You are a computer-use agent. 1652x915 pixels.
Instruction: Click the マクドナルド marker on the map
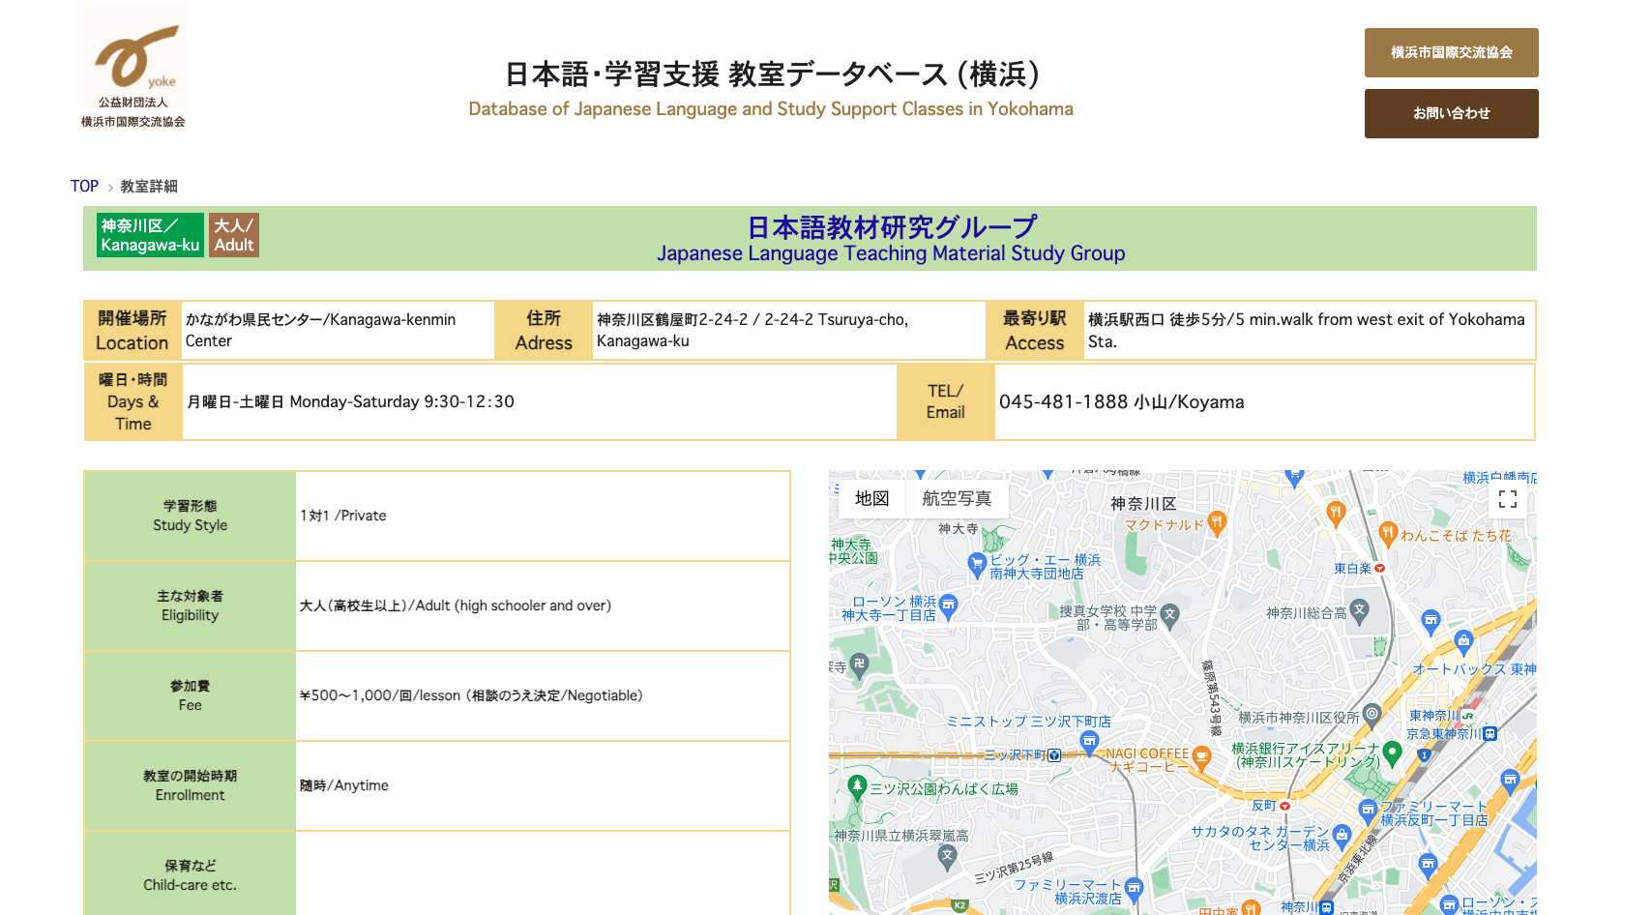coord(1215,524)
